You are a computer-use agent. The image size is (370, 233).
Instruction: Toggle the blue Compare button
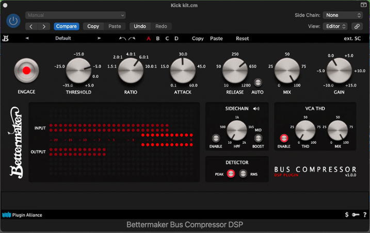[x=66, y=26]
